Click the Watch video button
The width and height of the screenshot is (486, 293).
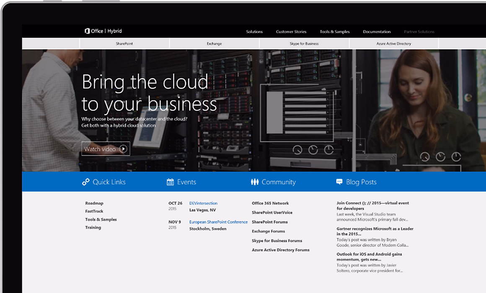pos(105,149)
